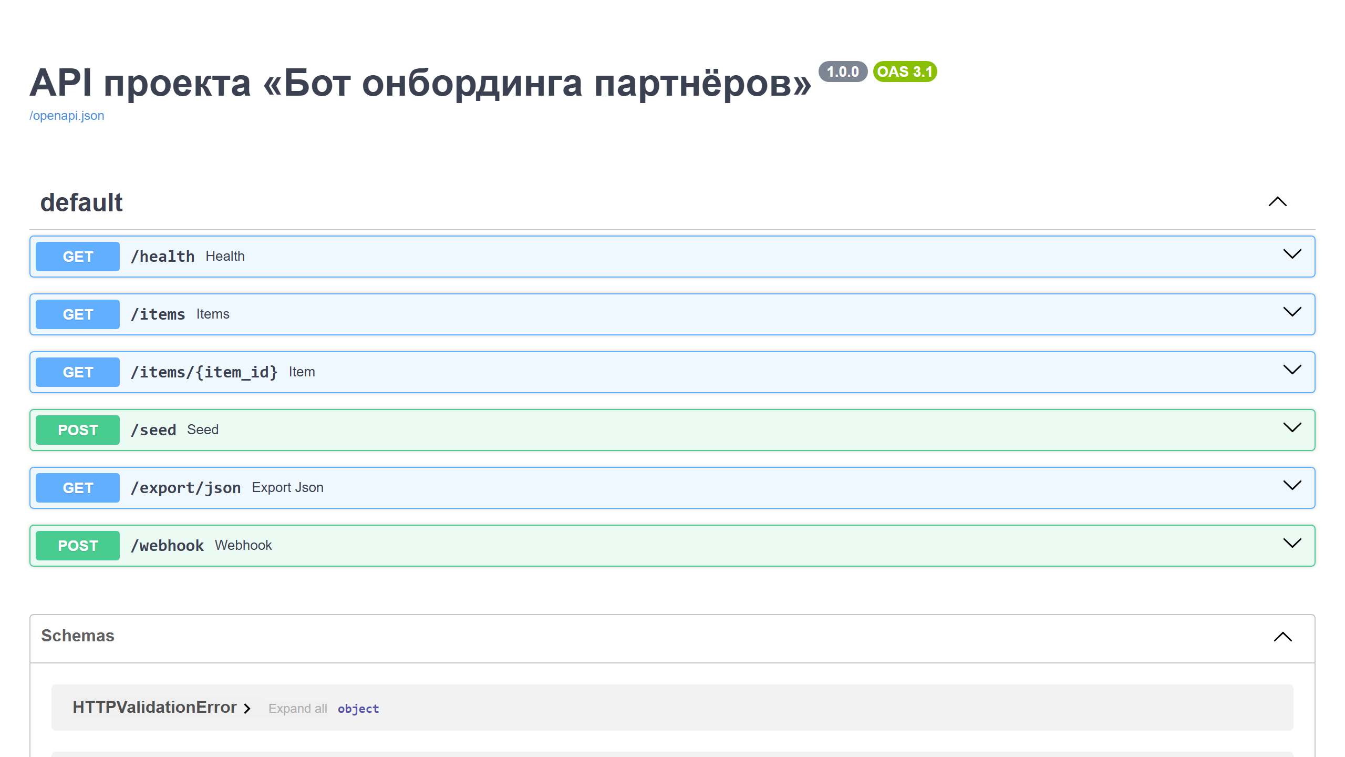Screen dimensions: 1345x757
Task: Collapse the Schemas section using its chevron
Action: point(1284,638)
